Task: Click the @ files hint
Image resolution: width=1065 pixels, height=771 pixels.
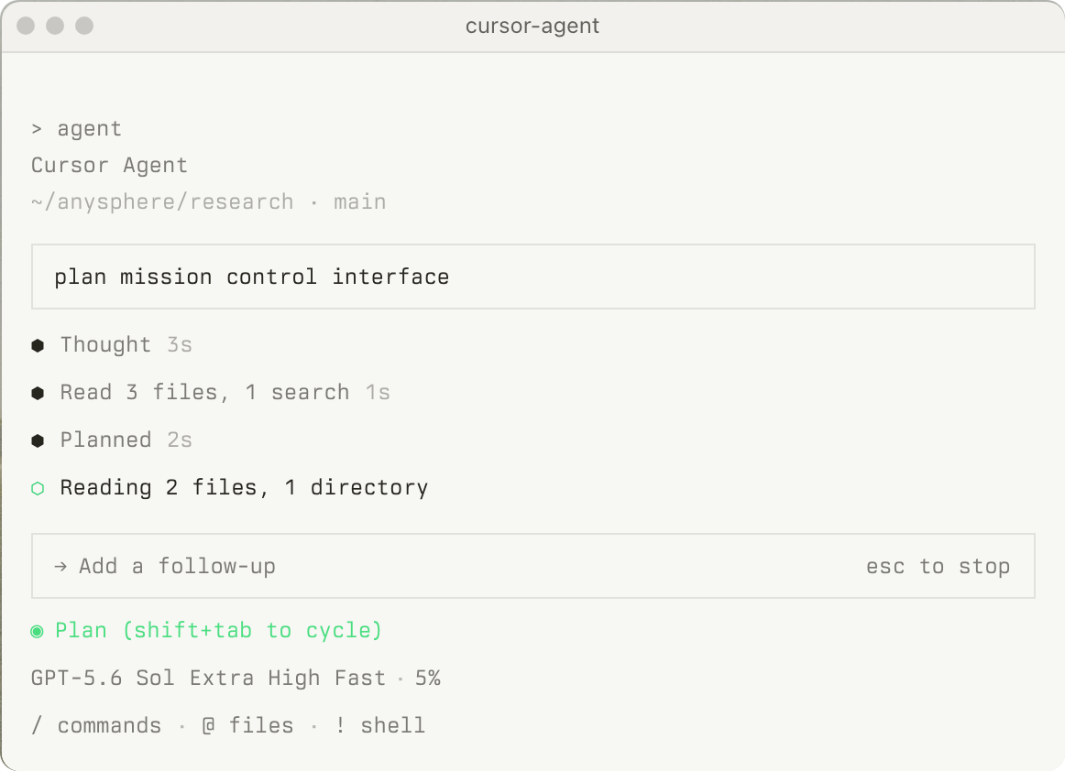Action: coord(247,725)
